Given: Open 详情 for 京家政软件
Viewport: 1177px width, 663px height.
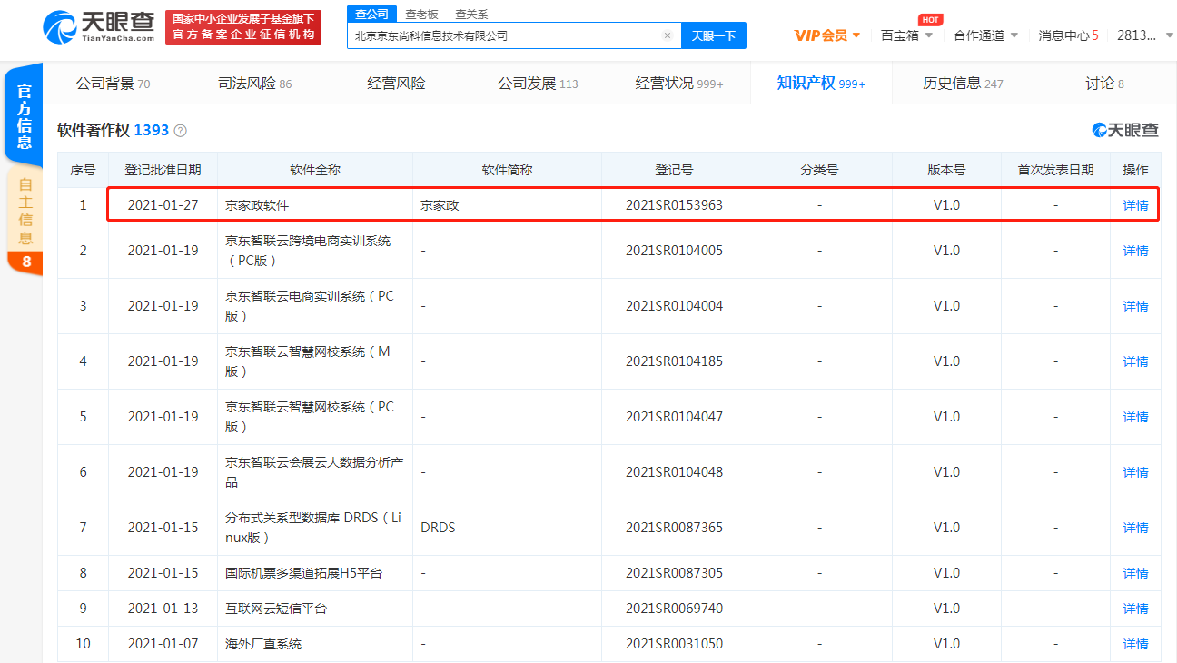Looking at the screenshot, I should (x=1135, y=205).
